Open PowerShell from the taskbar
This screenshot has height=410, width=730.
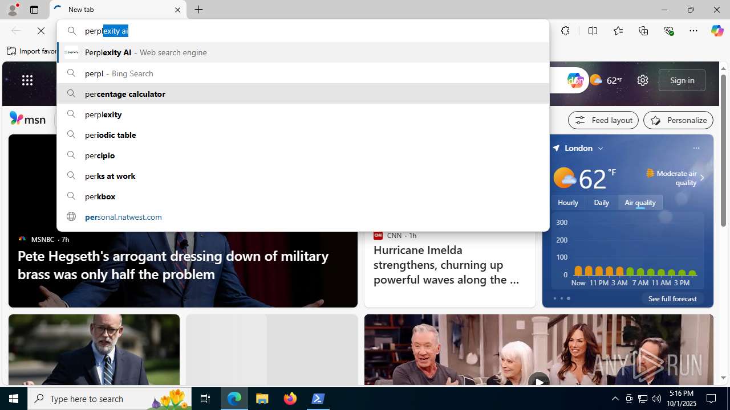[318, 399]
